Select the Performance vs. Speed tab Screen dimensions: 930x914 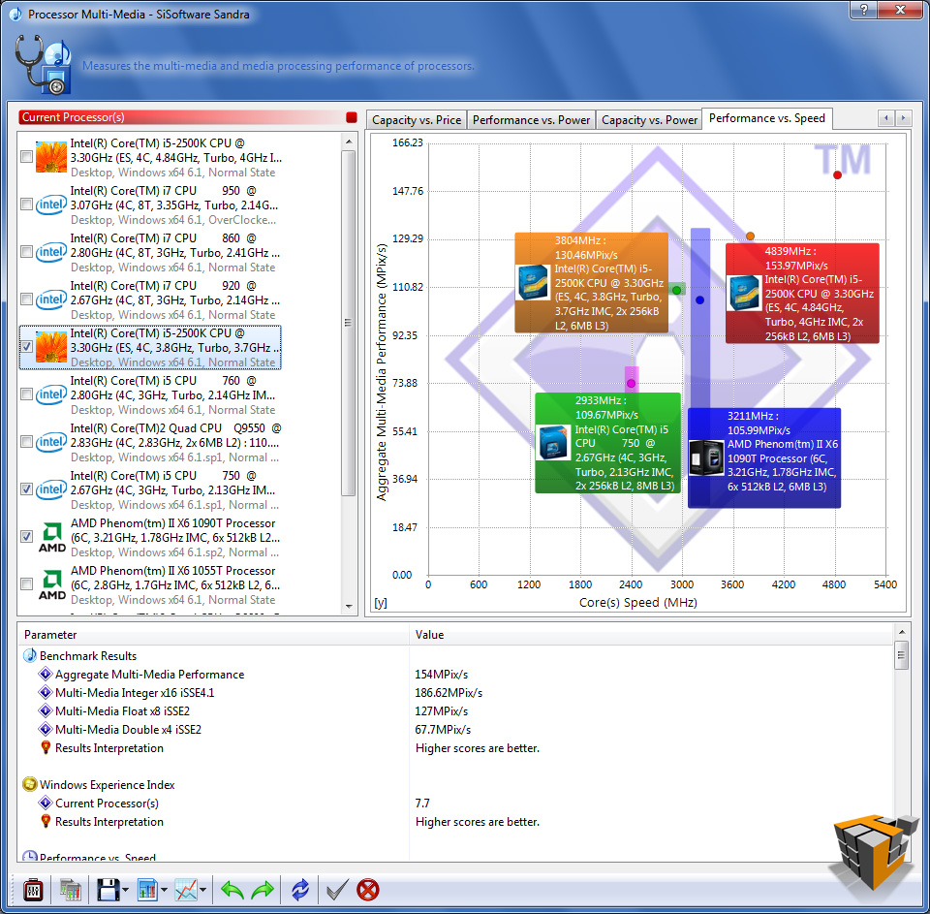(x=767, y=118)
